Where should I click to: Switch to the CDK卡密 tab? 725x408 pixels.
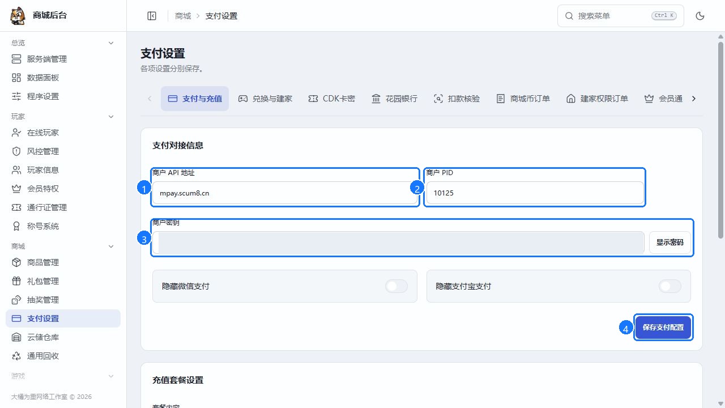click(x=332, y=99)
